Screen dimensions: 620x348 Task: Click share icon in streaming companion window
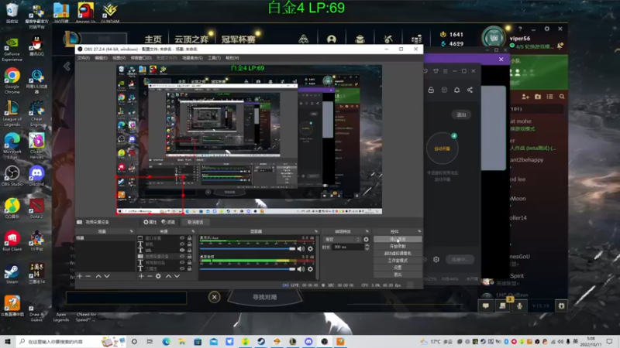tap(470, 90)
